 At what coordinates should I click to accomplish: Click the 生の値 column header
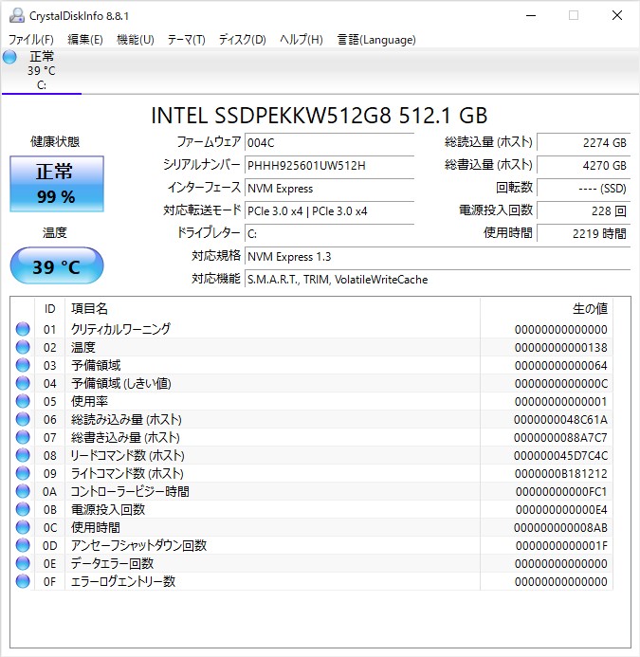pyautogui.click(x=546, y=309)
